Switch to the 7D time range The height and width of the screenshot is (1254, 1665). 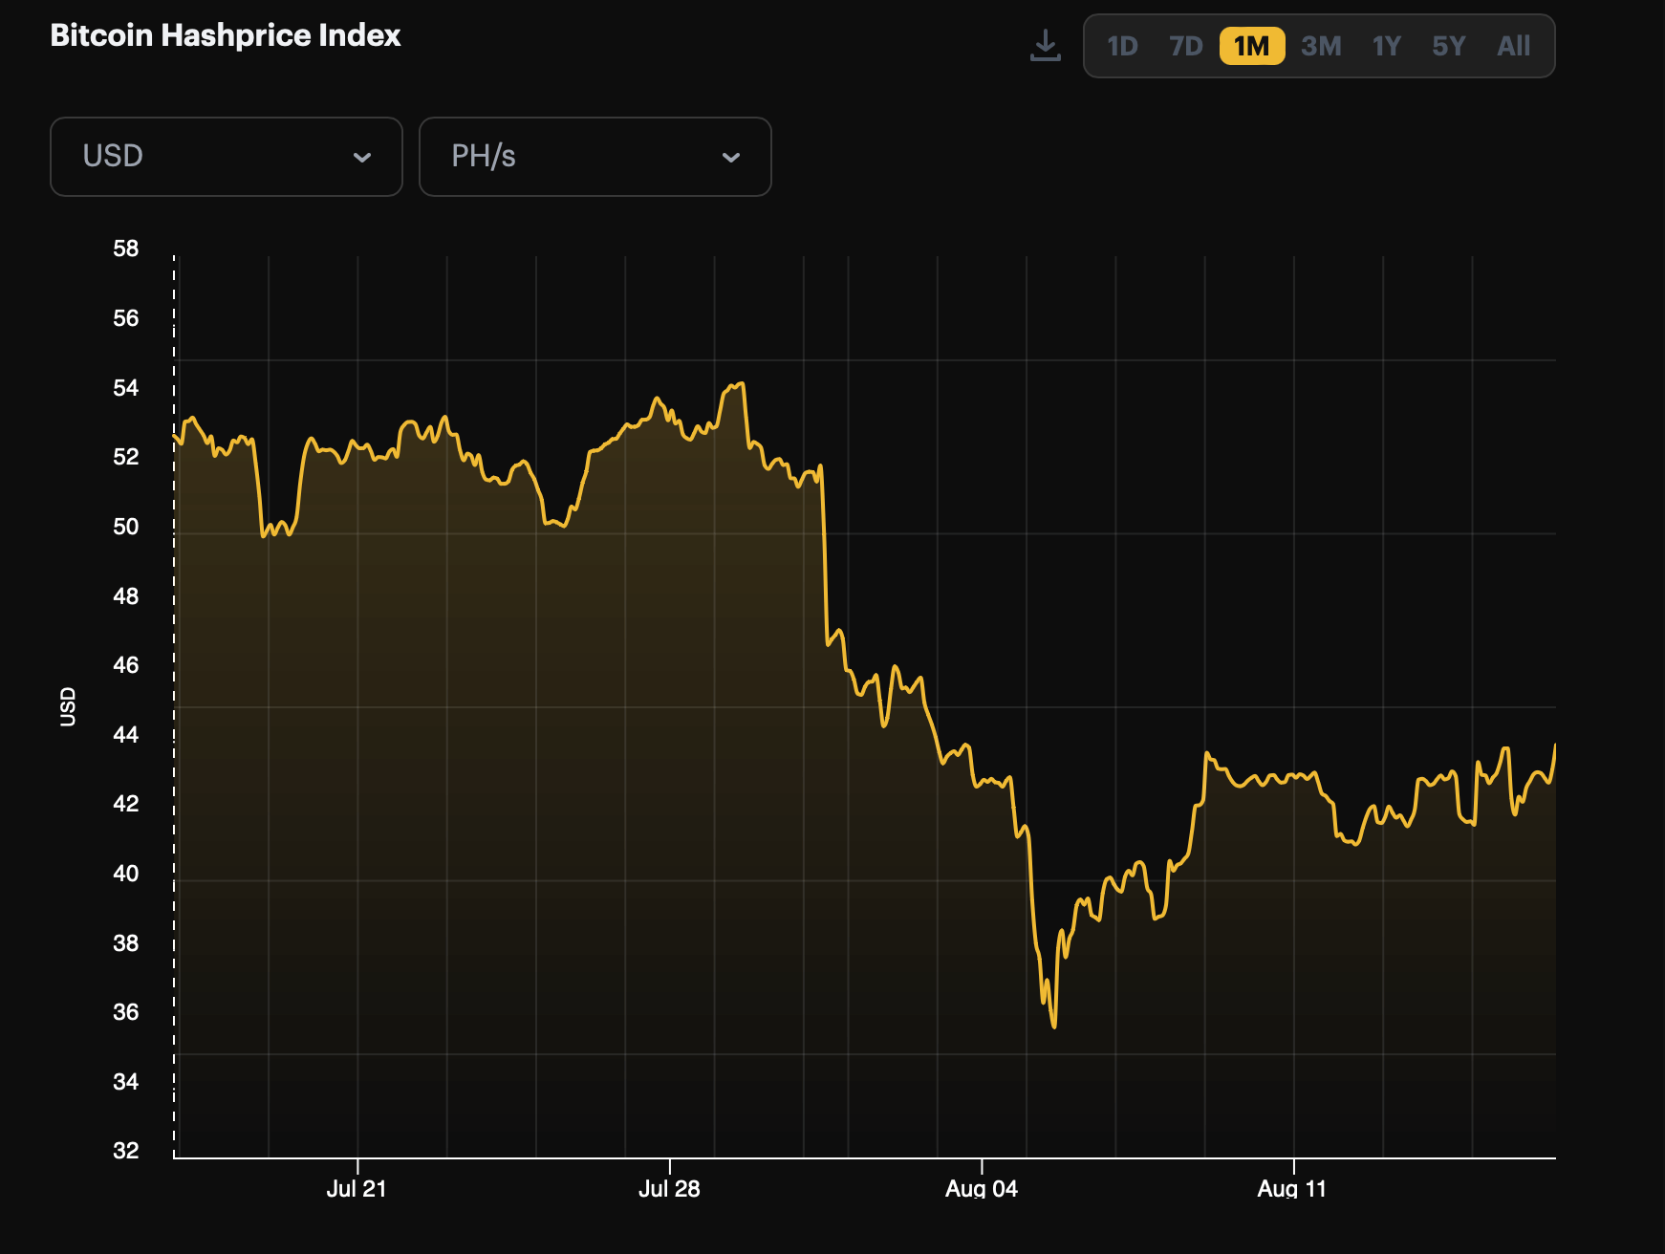point(1186,46)
